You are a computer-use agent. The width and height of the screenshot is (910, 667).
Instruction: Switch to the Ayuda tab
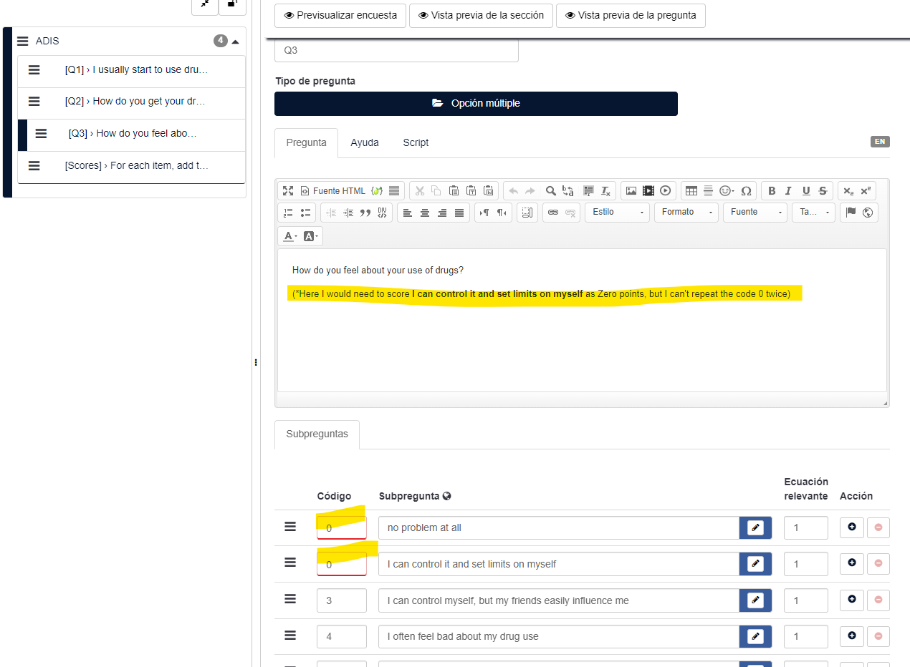[364, 143]
